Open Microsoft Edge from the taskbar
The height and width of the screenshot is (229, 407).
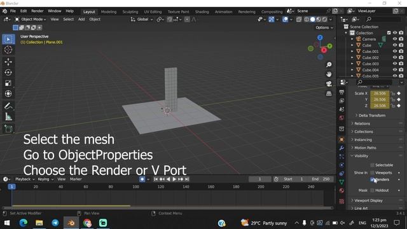tap(24, 223)
